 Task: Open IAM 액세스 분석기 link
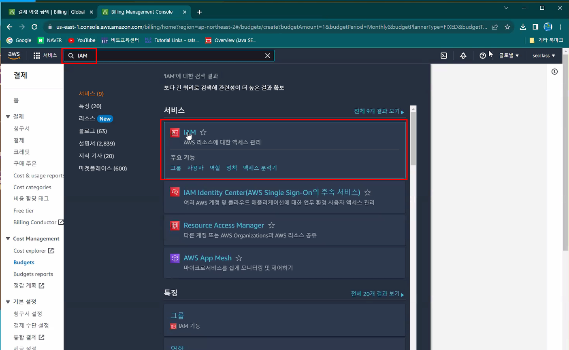coord(260,168)
